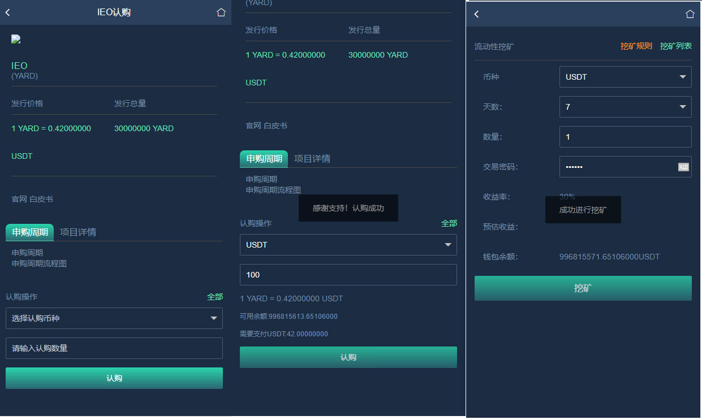Open virtual keyboard icon in 交易密码 field
Image resolution: width=702 pixels, height=420 pixels.
pyautogui.click(x=683, y=167)
